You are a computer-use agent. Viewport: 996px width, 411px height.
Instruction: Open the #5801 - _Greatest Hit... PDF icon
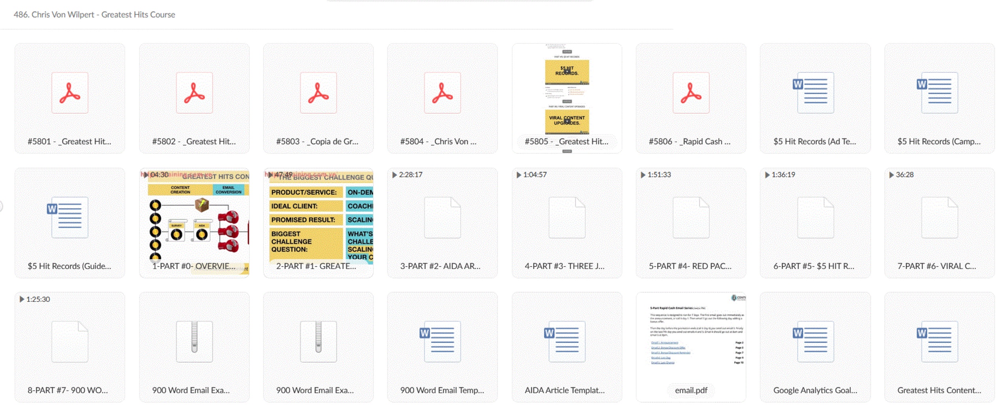[70, 93]
